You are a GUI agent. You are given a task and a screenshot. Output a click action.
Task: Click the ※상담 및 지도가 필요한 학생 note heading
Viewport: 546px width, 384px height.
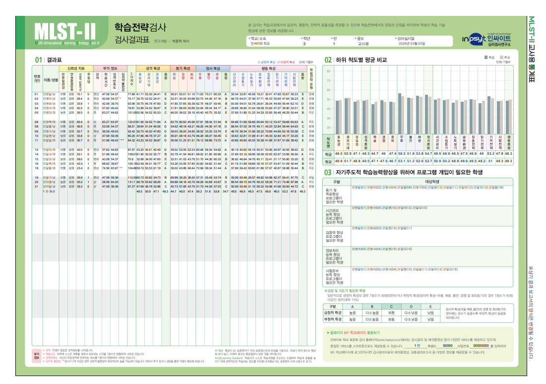click(x=345, y=291)
